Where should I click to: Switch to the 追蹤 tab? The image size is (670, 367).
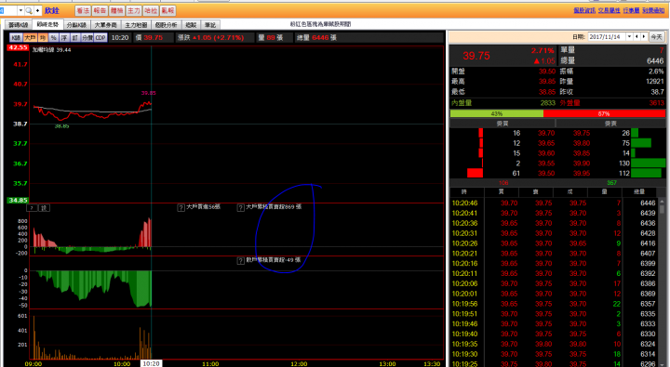click(191, 25)
